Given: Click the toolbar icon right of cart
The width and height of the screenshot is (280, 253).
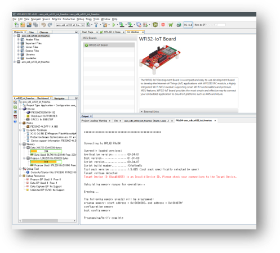Looking at the screenshot, I should click(179, 25).
